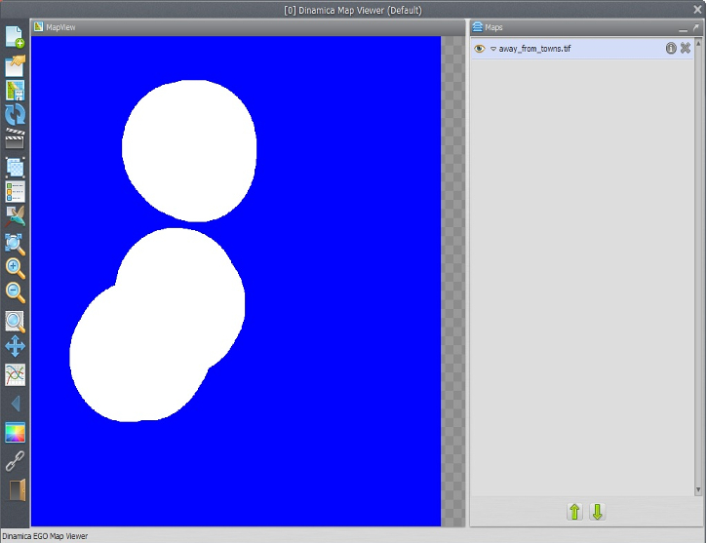The height and width of the screenshot is (543, 707).
Task: Activate the pan arrows tool
Action: (x=15, y=347)
